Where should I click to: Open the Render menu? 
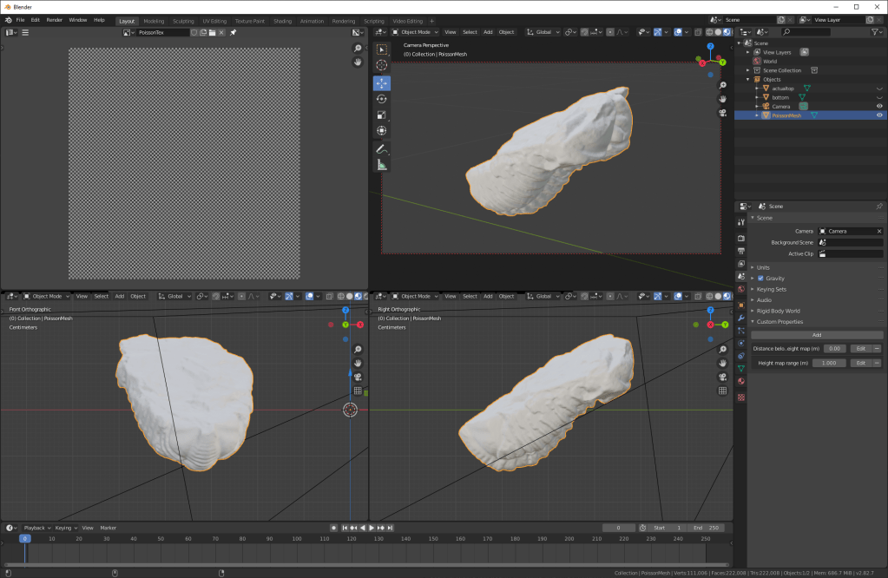click(x=54, y=19)
